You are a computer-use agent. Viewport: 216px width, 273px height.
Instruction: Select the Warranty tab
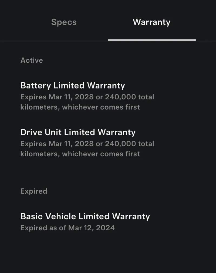point(151,22)
